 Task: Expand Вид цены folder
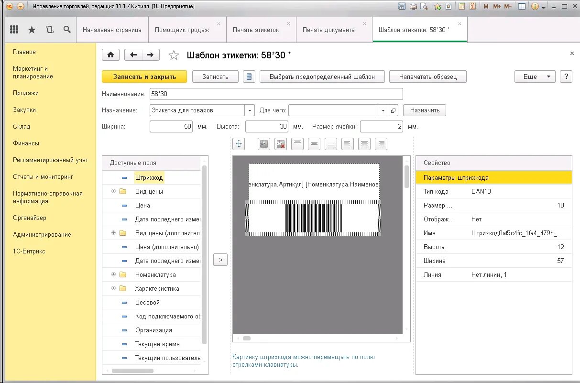(114, 191)
